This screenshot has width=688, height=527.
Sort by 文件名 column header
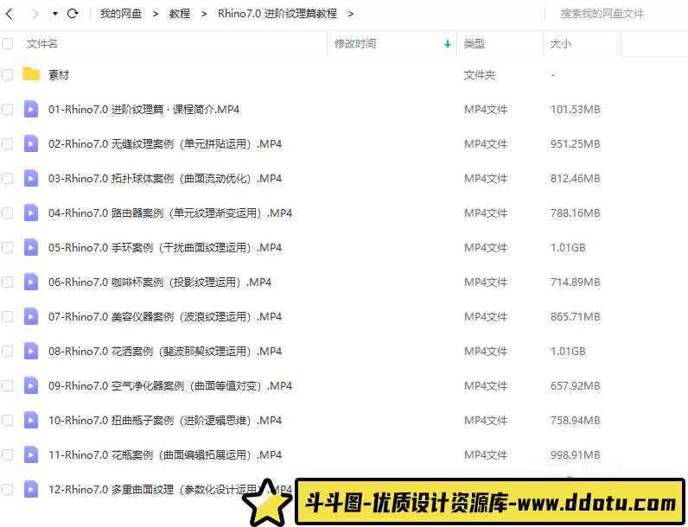tap(42, 44)
